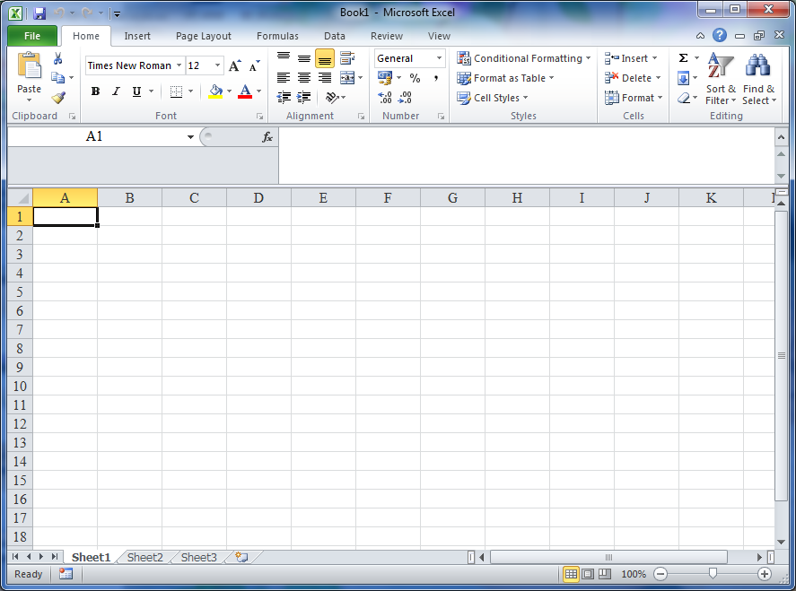Toggle Italic formatting

(x=117, y=91)
